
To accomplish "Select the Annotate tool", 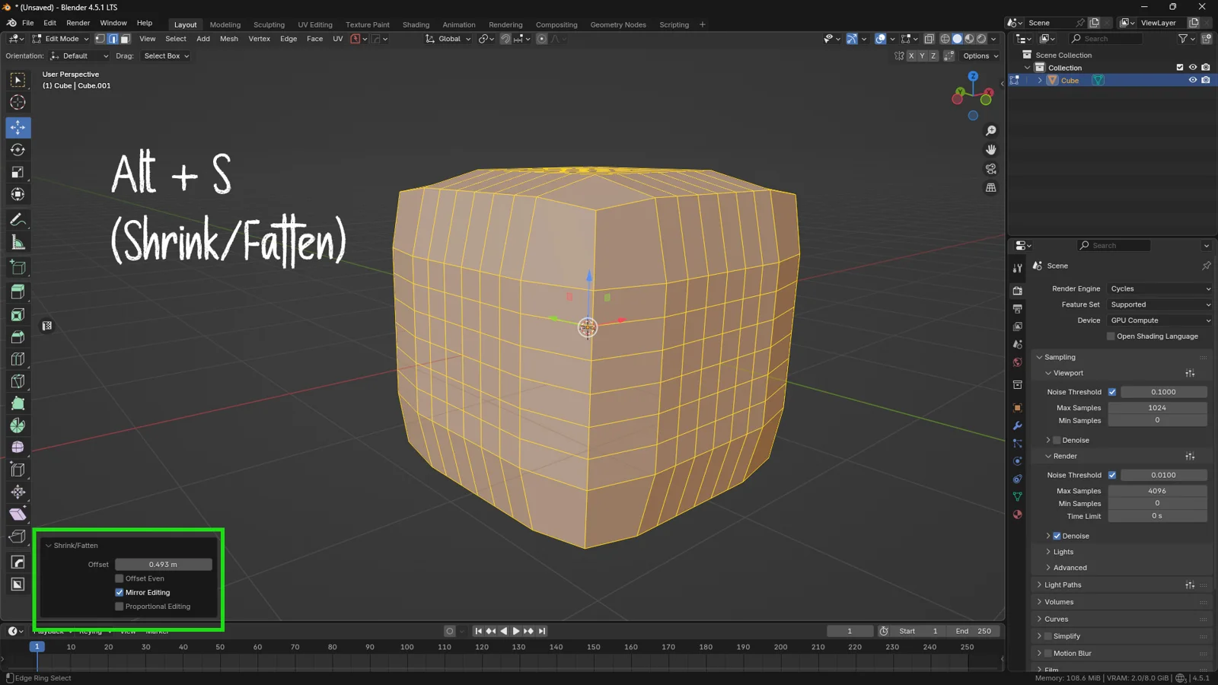I will tap(18, 221).
